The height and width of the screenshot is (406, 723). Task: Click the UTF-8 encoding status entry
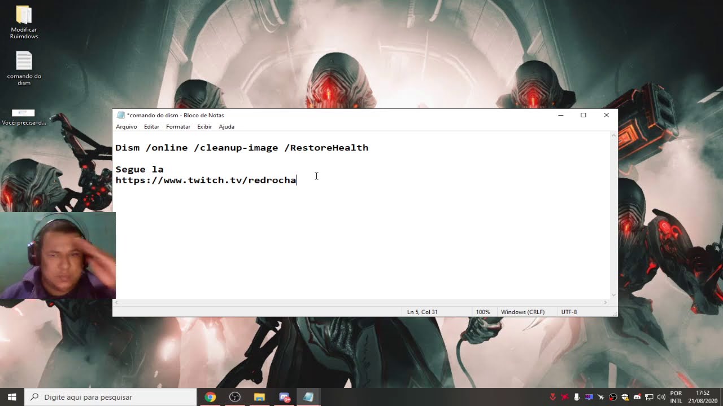pyautogui.click(x=569, y=312)
